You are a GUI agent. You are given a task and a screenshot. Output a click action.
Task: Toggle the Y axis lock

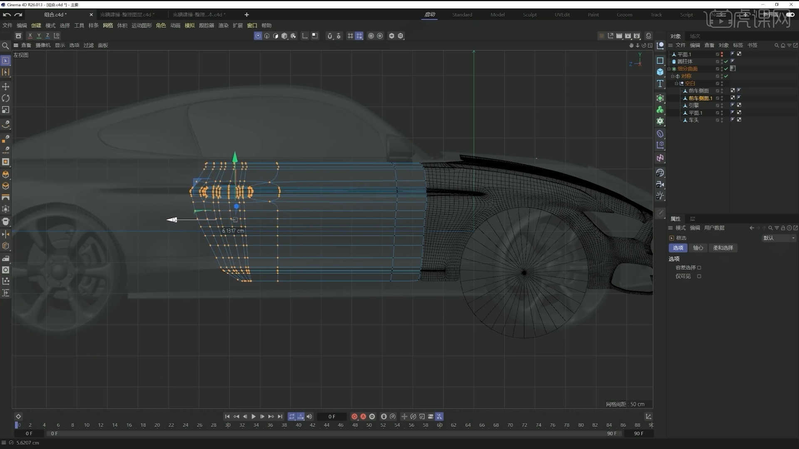pyautogui.click(x=39, y=36)
